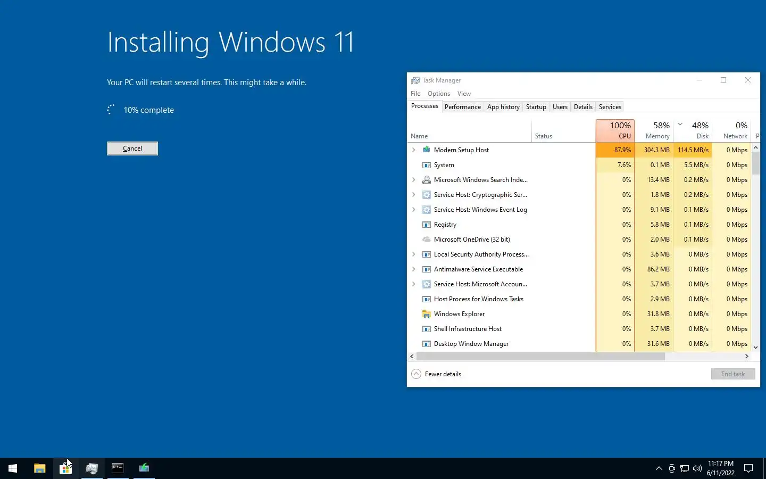Click the Windows Explorer folder icon in list
Screen dimensions: 766x479
tap(426, 314)
